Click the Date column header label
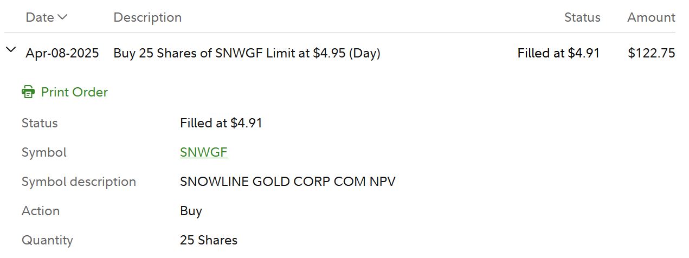Screen dimensions: 689x258 (x=40, y=17)
